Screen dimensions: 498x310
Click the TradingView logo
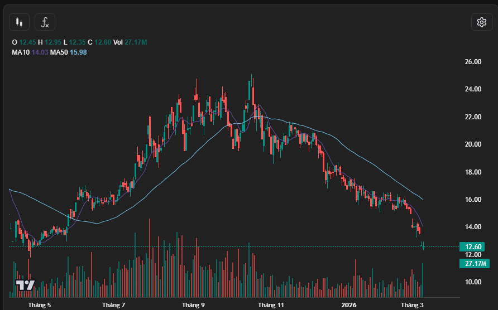(25, 285)
